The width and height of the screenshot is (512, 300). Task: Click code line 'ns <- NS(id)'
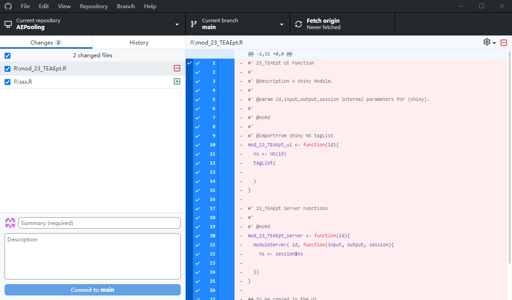click(270, 154)
